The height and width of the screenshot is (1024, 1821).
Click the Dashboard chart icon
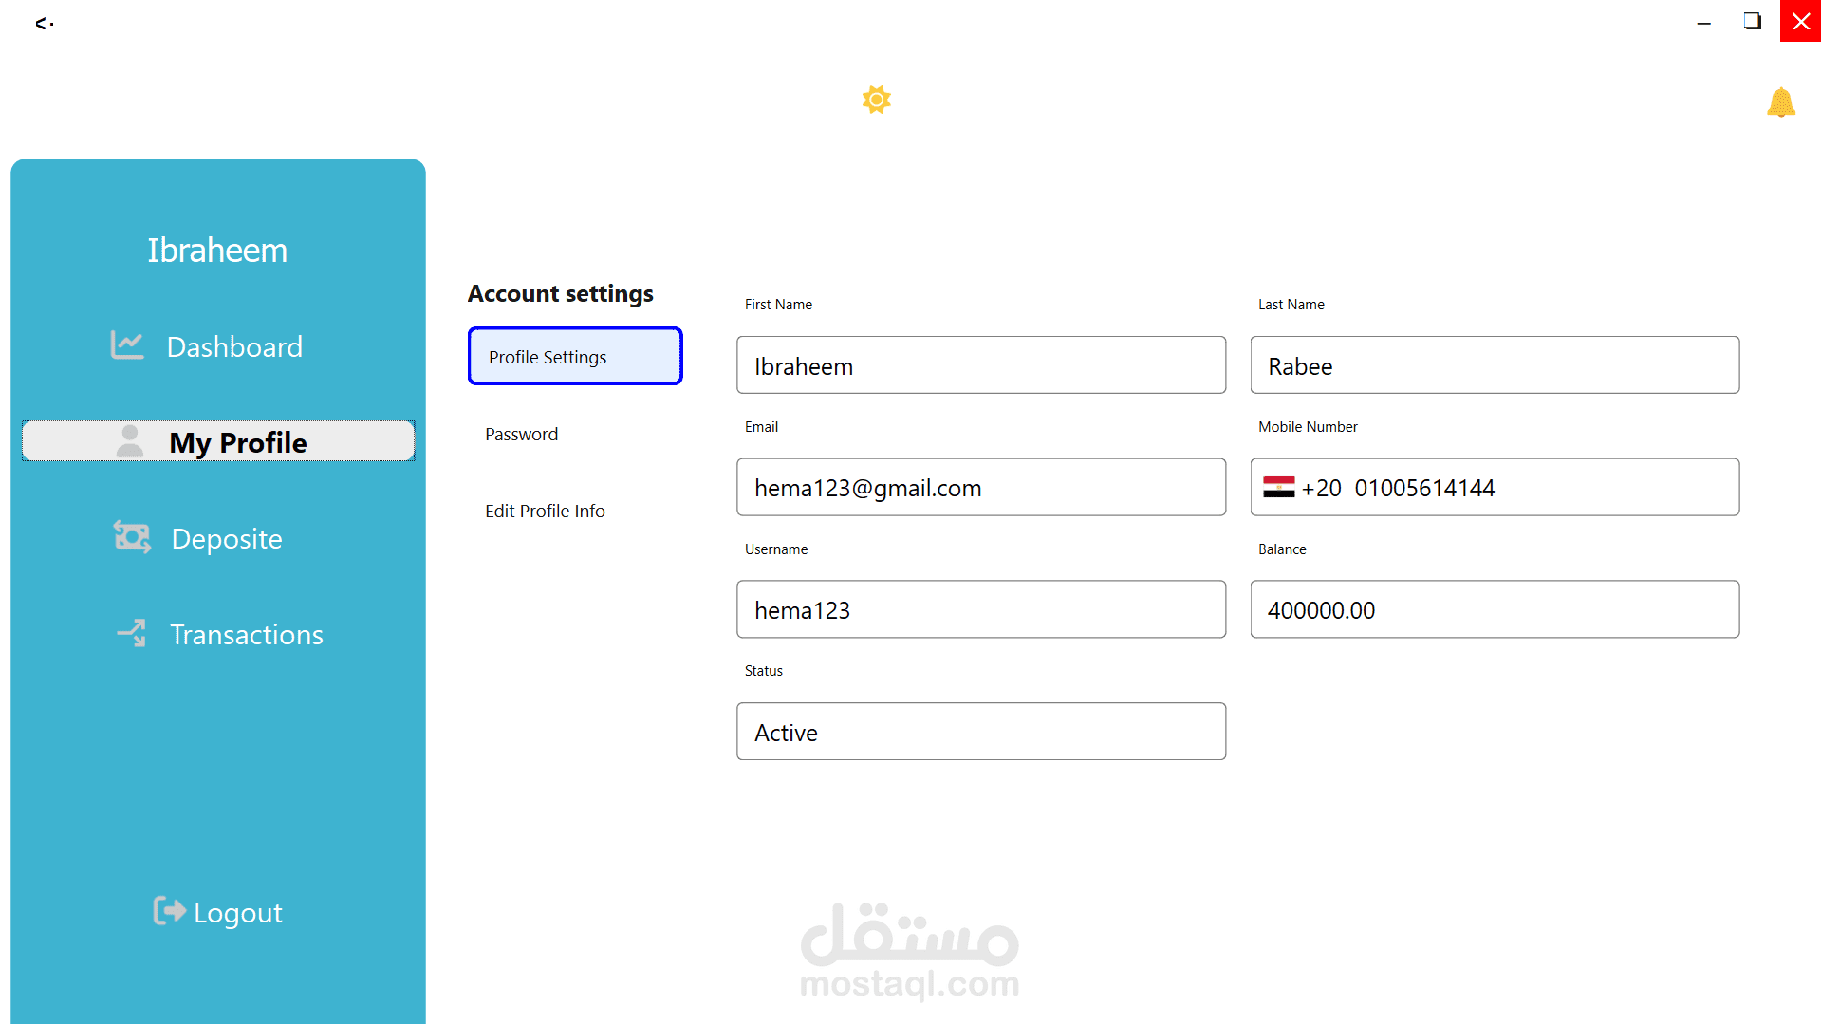tap(126, 344)
